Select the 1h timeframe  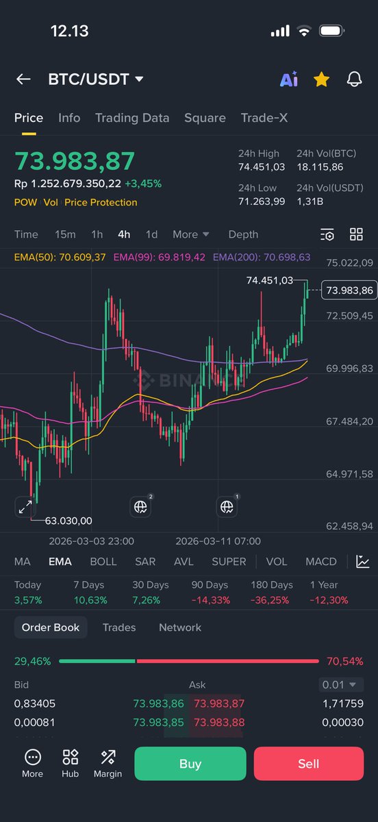[x=97, y=234]
